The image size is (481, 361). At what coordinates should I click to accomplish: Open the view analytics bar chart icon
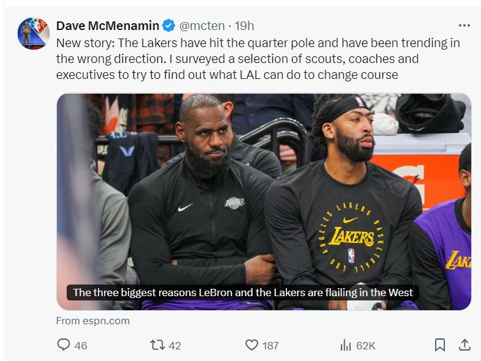click(x=346, y=345)
